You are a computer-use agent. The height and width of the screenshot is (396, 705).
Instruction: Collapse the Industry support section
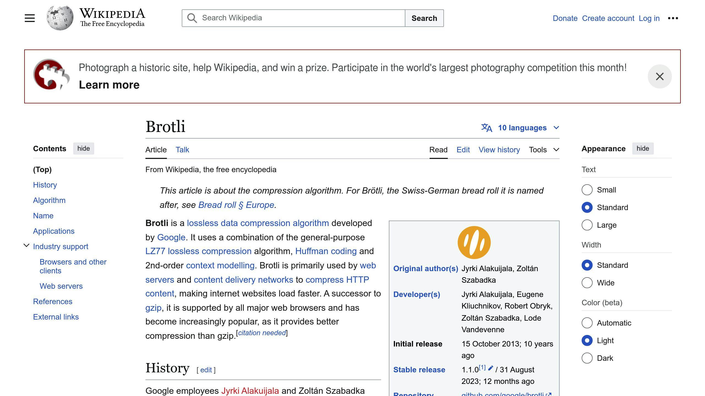point(26,245)
